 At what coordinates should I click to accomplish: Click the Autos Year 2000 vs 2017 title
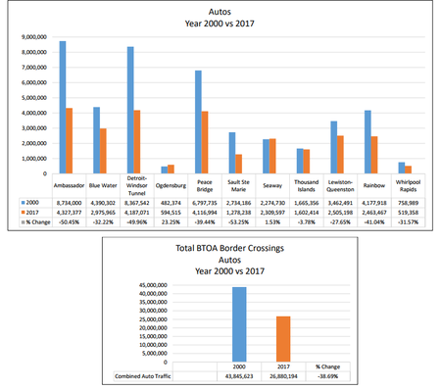tap(220, 18)
